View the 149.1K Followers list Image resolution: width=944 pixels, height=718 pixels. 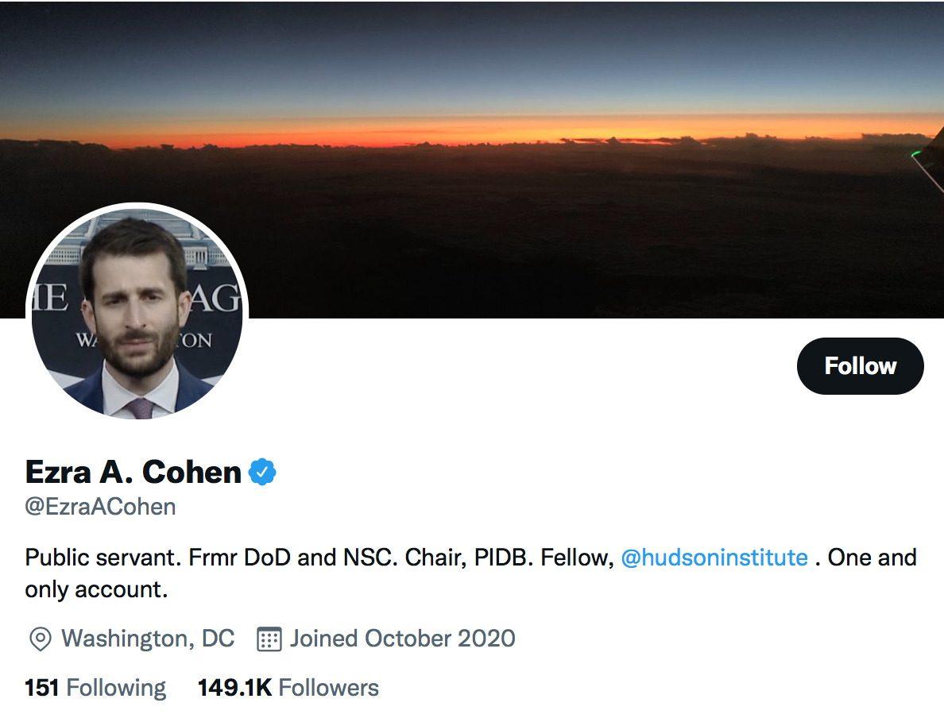coord(288,687)
